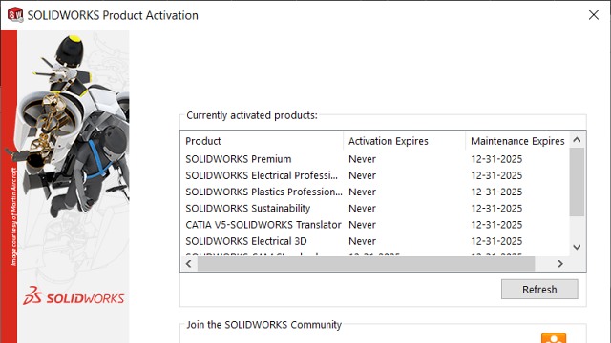Click the Refresh button

tap(539, 289)
